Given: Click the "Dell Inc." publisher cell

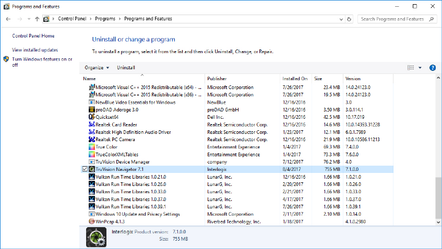Looking at the screenshot, I should (216, 117).
